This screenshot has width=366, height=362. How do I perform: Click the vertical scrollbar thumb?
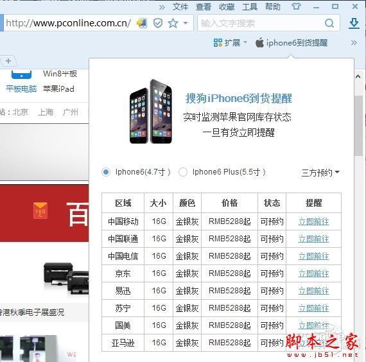pyautogui.click(x=358, y=126)
